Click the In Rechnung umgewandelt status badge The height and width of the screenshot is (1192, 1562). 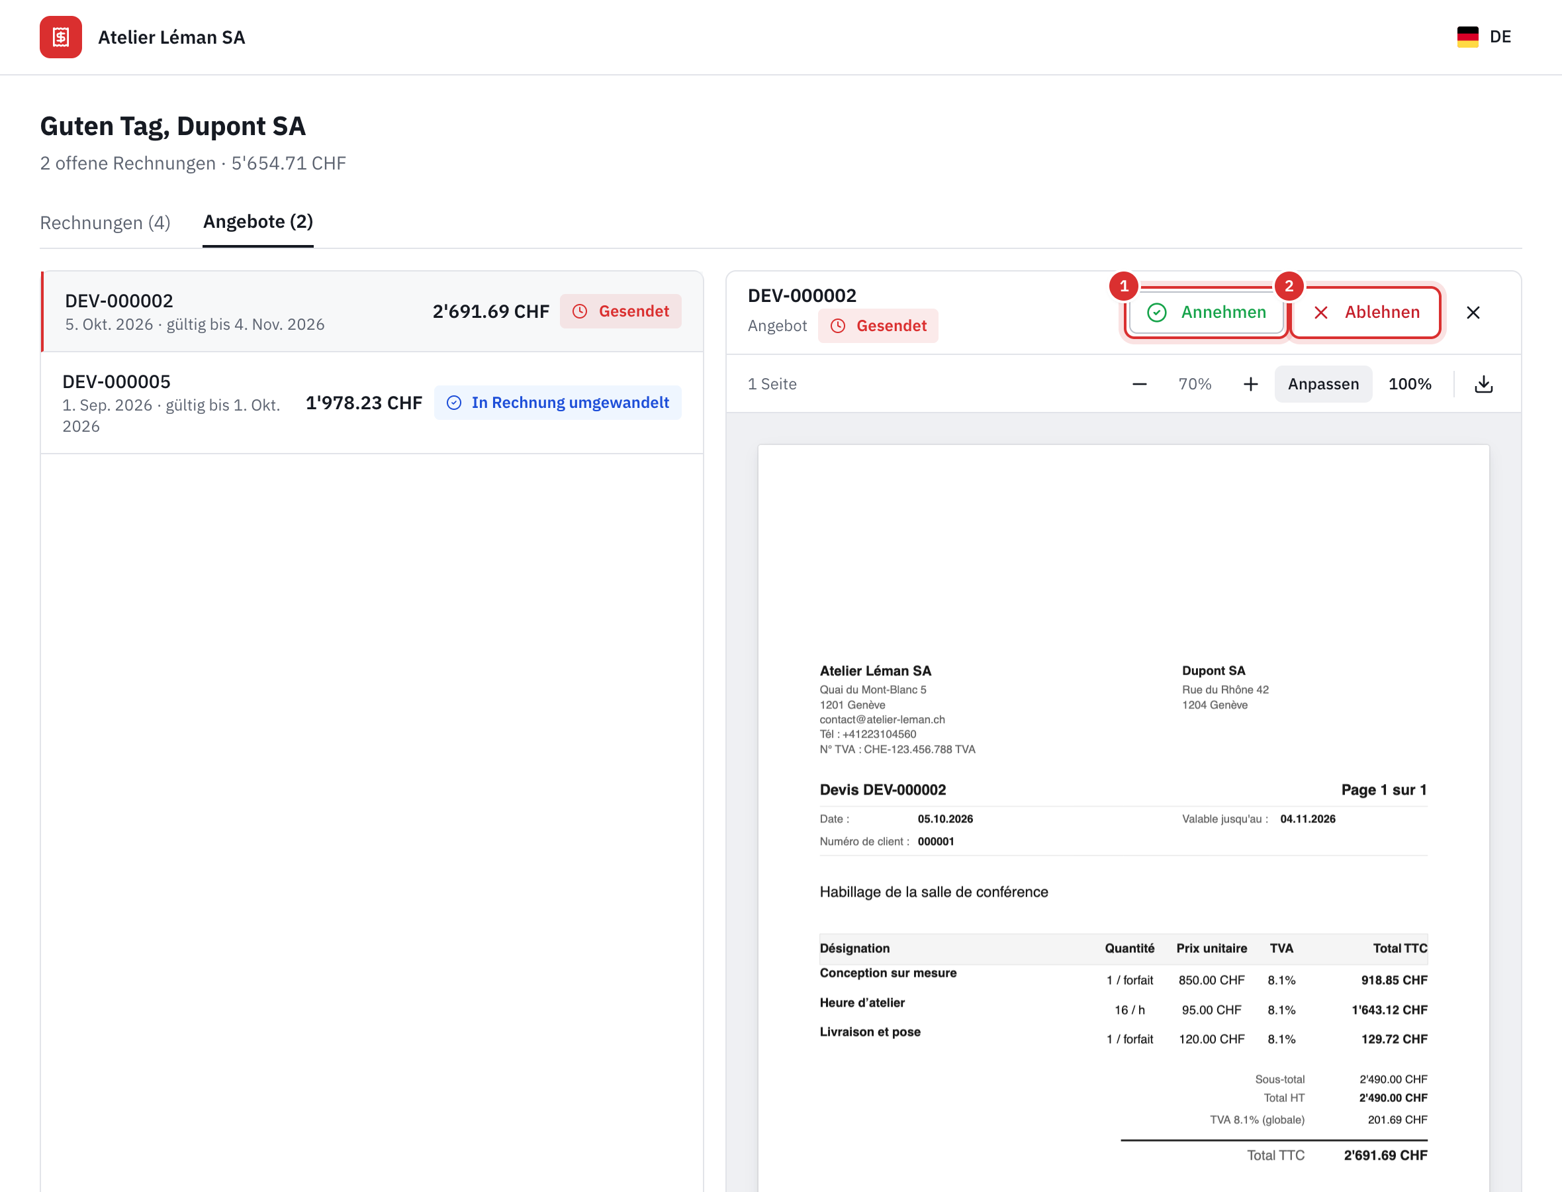(x=558, y=403)
